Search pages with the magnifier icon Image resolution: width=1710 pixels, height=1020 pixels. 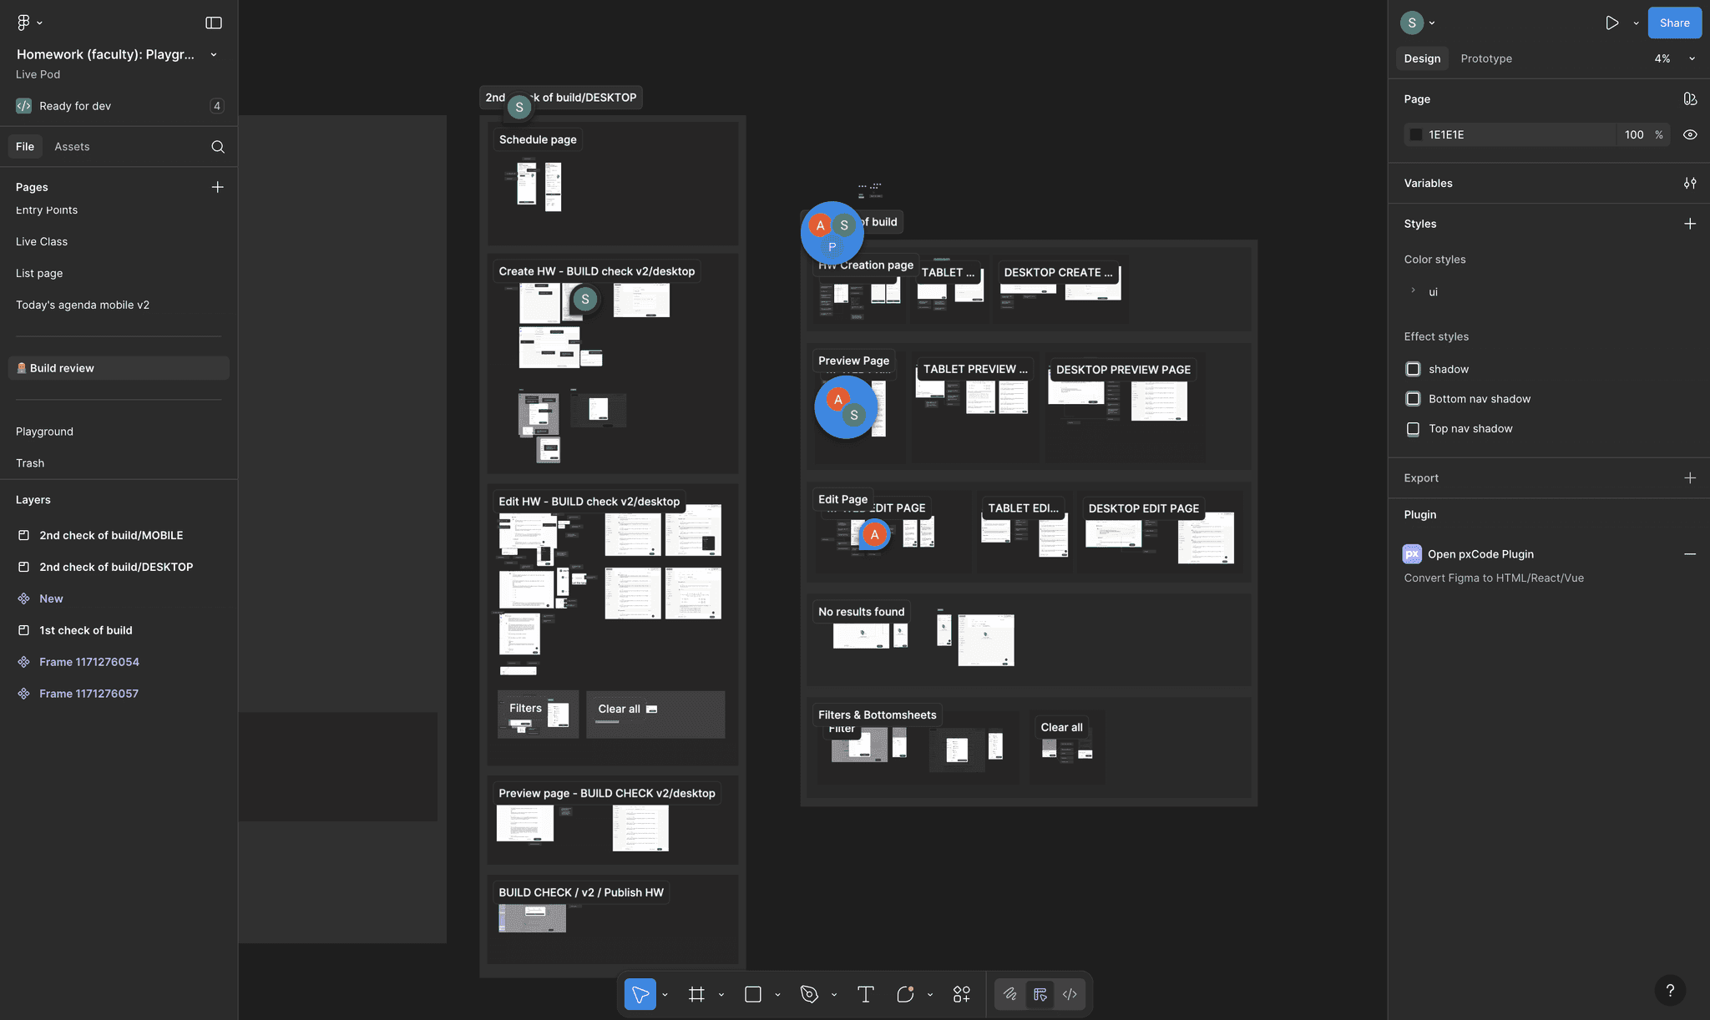coord(218,147)
